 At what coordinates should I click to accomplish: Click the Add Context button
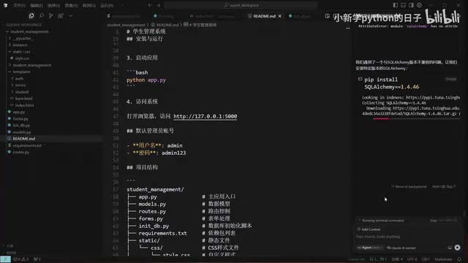click(369, 229)
